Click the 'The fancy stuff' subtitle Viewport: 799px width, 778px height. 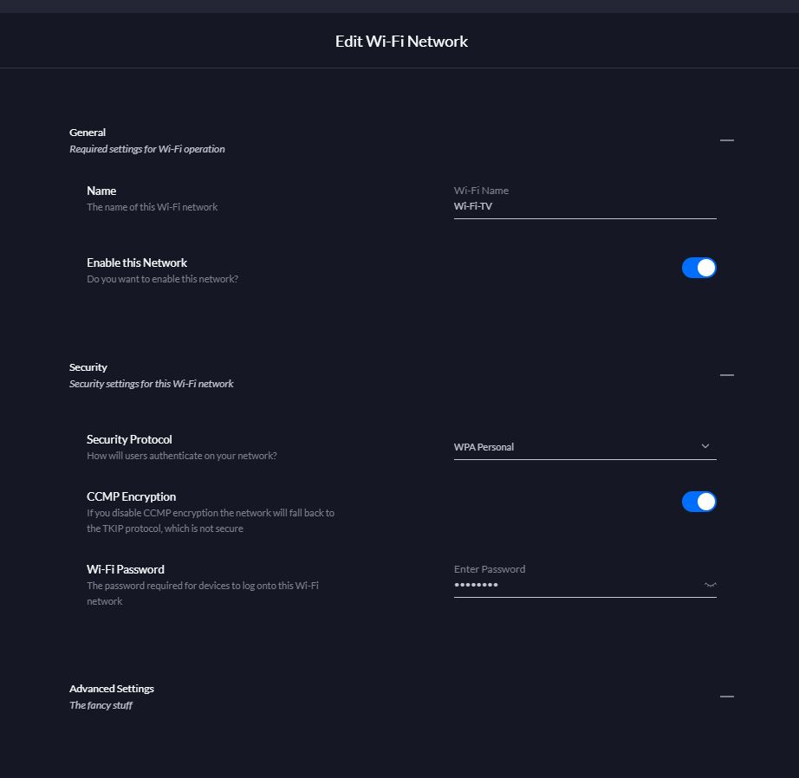pos(101,705)
